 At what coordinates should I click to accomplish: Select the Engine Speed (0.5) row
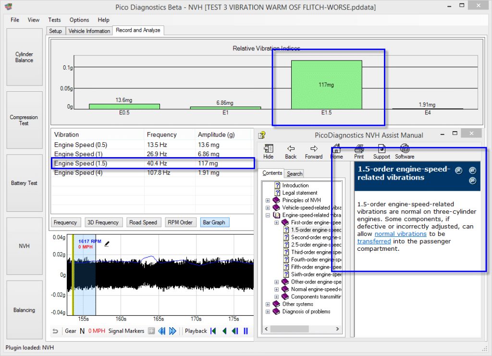tap(152, 145)
